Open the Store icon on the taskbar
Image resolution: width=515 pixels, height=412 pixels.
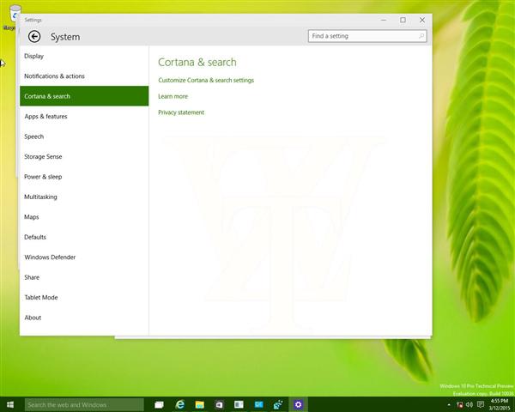point(220,404)
